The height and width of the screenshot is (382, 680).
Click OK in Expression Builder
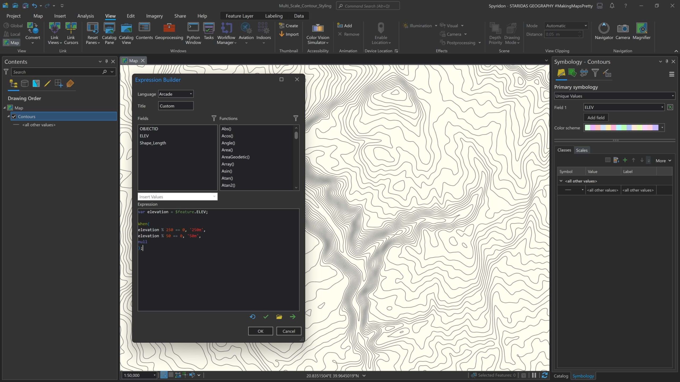click(x=260, y=331)
